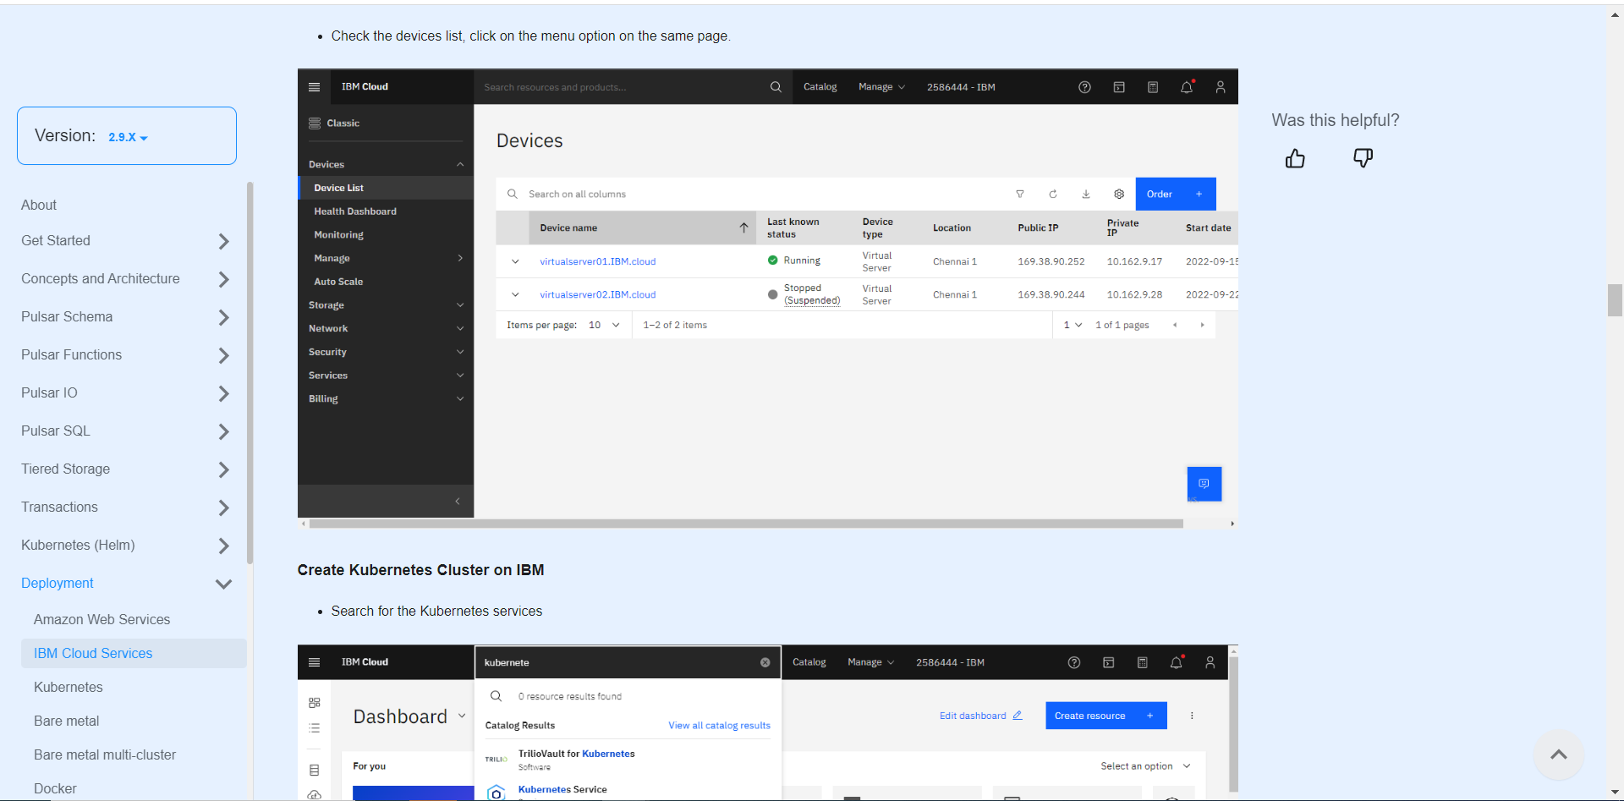Expand the Tiered Storage section
This screenshot has height=801, width=1624.
[x=223, y=469]
